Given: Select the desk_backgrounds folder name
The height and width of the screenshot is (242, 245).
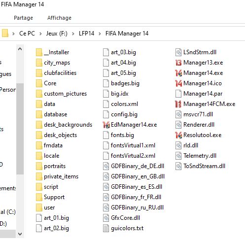Looking at the screenshot, I should [x=68, y=125].
